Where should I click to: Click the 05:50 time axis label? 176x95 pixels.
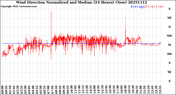tap(41, 90)
